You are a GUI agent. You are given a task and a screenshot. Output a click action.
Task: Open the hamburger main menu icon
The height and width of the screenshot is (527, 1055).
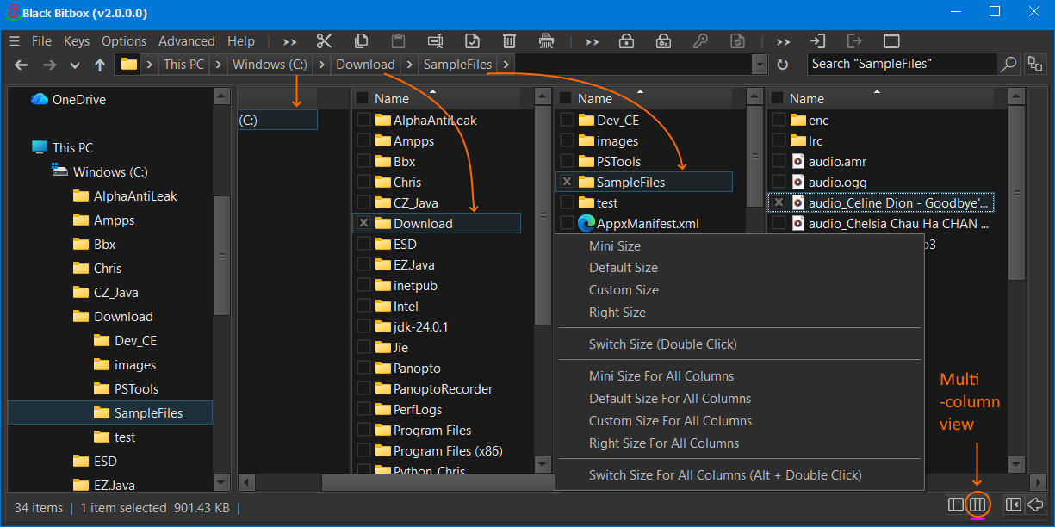[15, 41]
